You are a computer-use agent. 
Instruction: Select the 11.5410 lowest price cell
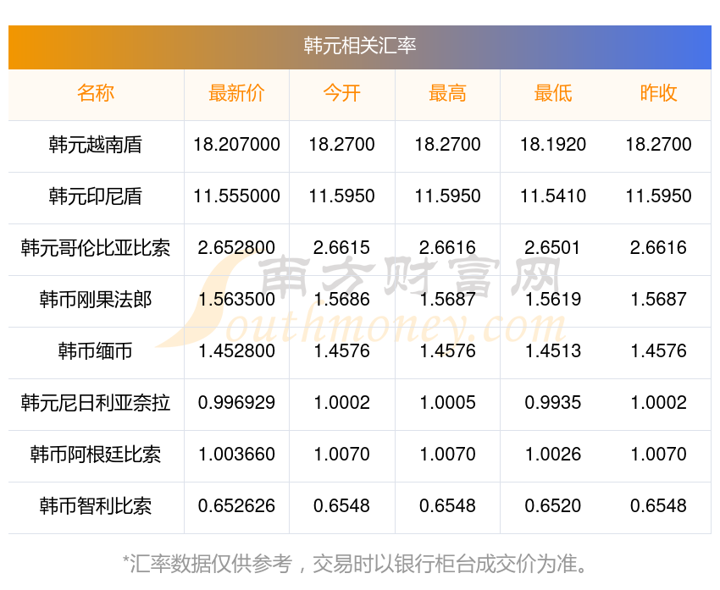(553, 196)
